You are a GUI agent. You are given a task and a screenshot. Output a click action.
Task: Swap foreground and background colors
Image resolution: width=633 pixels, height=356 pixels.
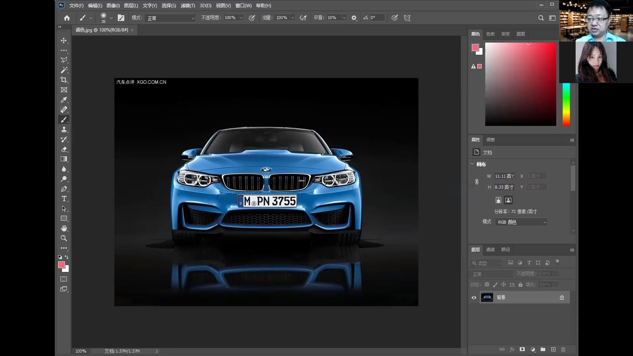[67, 257]
